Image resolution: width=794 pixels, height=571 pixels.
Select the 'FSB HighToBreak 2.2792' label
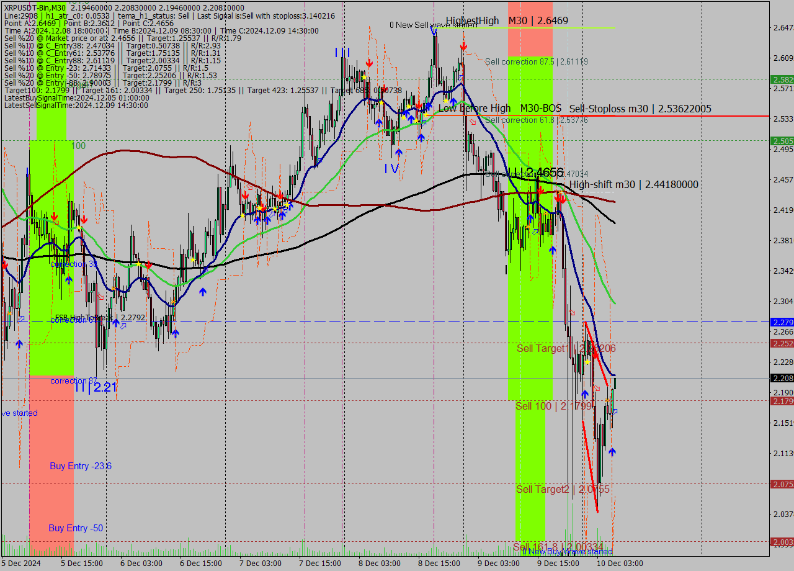(100, 317)
